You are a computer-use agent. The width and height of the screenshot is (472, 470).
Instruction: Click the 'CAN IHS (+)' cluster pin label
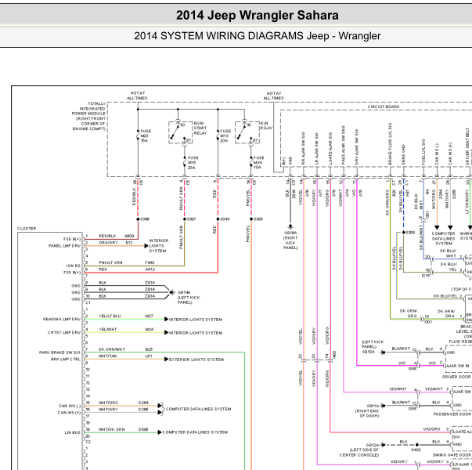coord(69,413)
